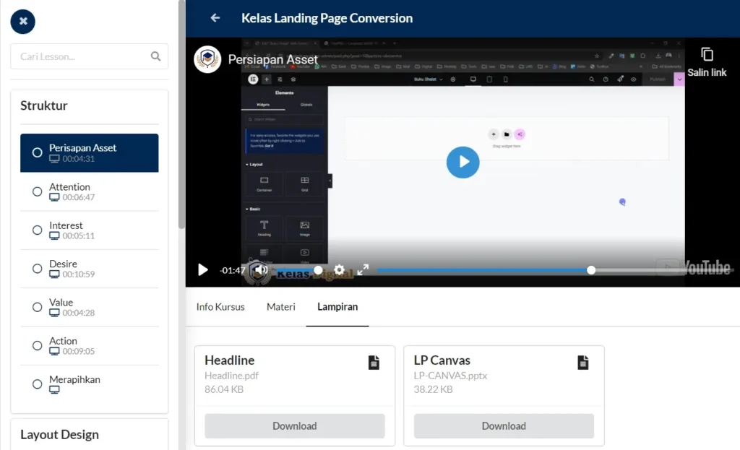The height and width of the screenshot is (450, 740).
Task: Click the LP-CANVAS.pptx file name
Action: pos(450,376)
